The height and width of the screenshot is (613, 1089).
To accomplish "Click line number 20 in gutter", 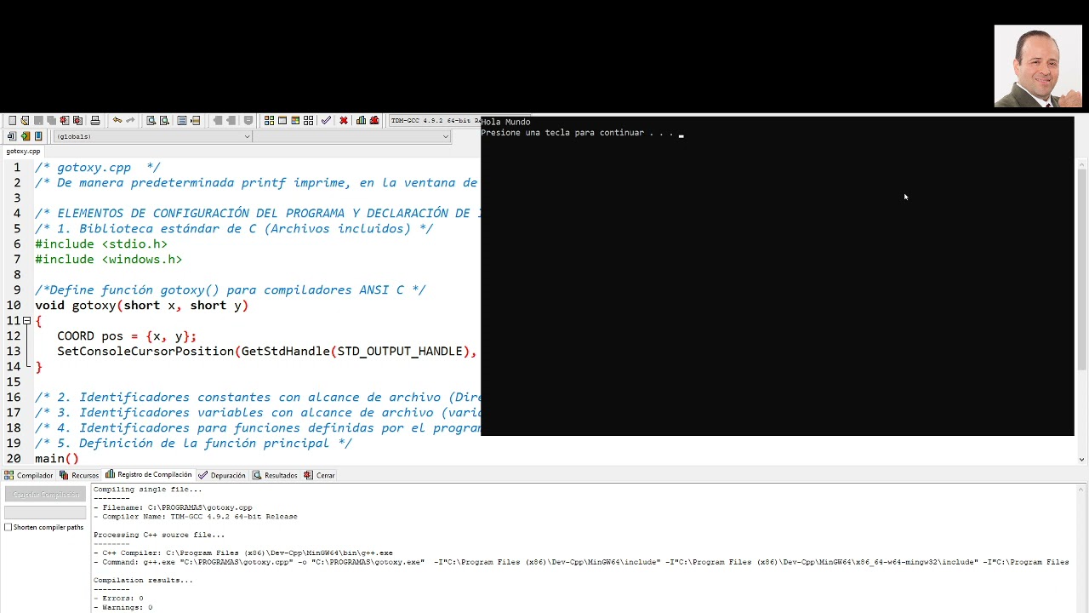I will tap(14, 459).
